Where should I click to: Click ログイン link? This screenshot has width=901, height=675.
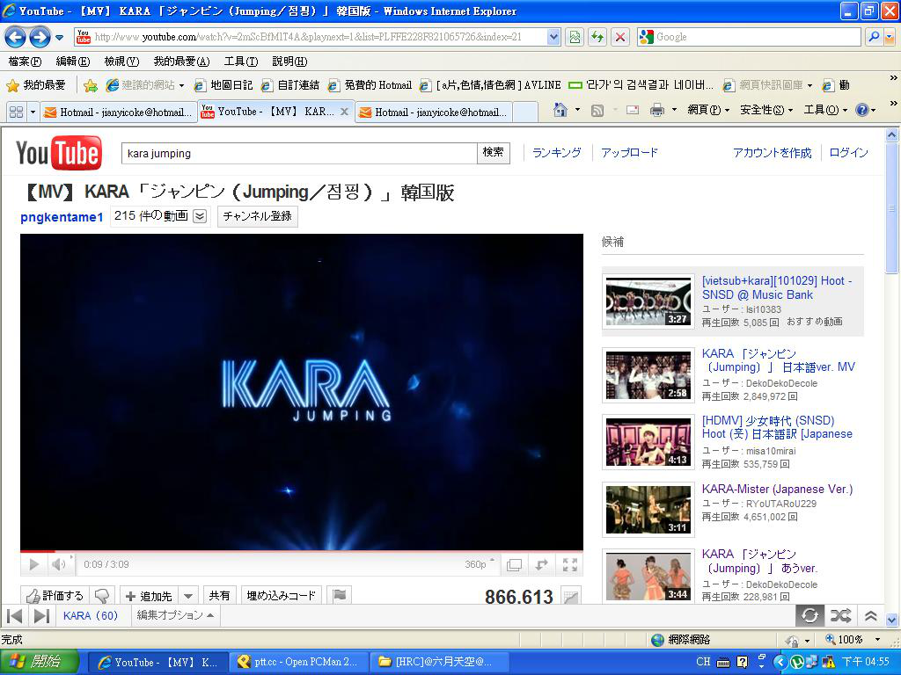point(848,153)
